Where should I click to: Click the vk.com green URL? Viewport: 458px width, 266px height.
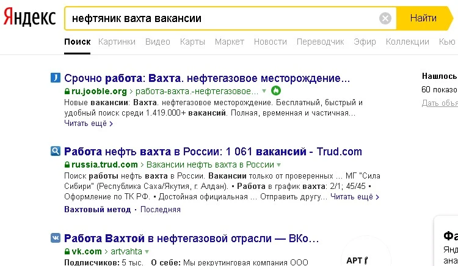pos(87,251)
